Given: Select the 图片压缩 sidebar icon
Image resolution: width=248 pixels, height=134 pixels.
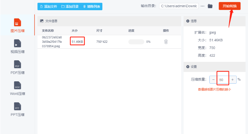Looking at the screenshot, I should point(18,22).
